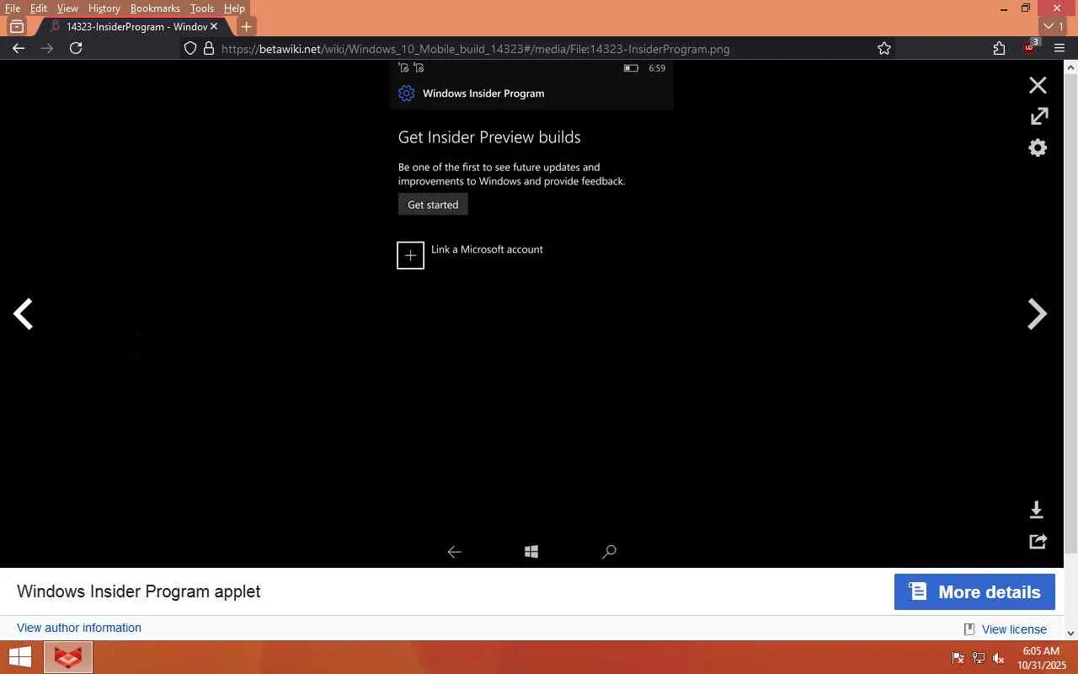Go to the previous image

(x=23, y=314)
